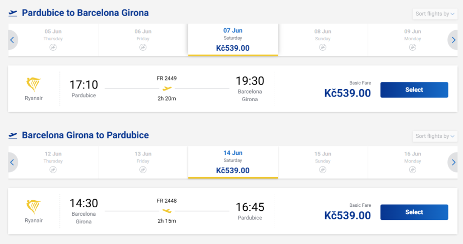Open Sort flights by dropdown for outbound
The width and height of the screenshot is (463, 244).
click(435, 14)
